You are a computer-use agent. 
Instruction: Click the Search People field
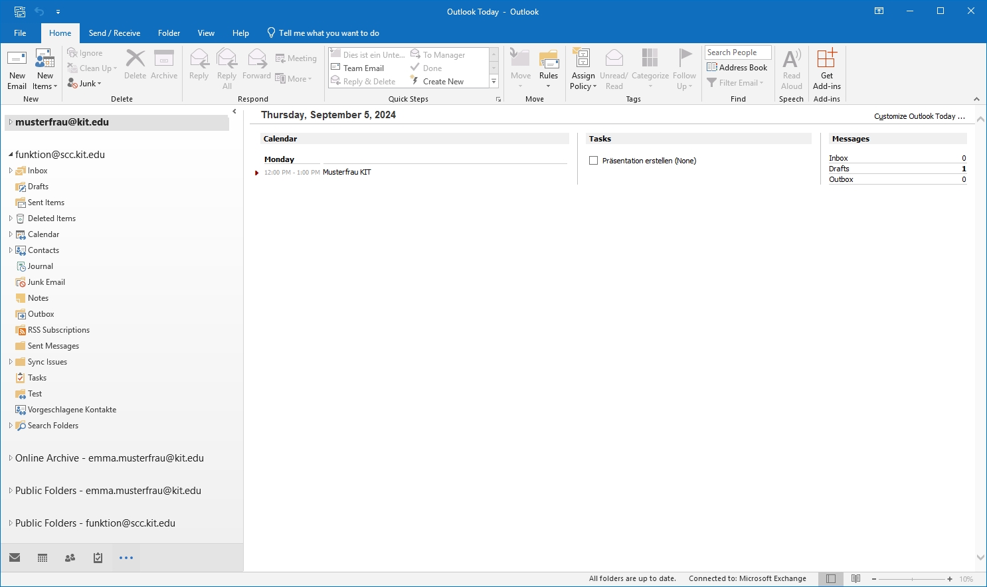[737, 52]
